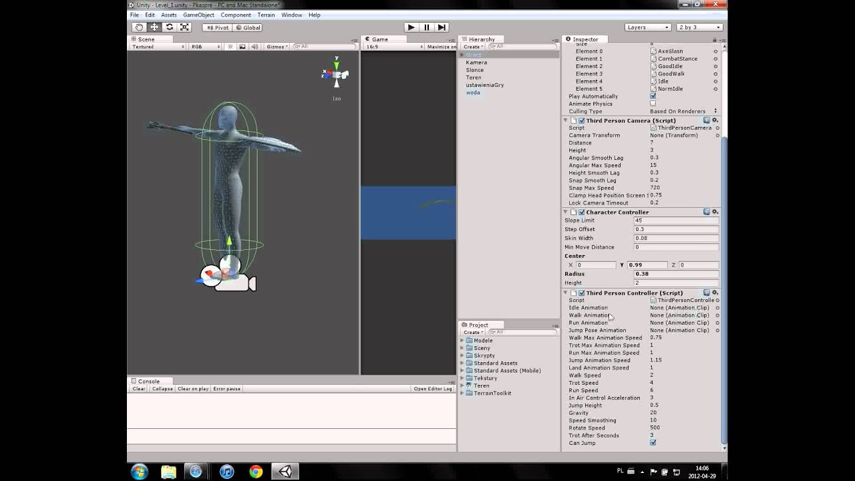
Task: Disable Character Controller component checkbox
Action: pyautogui.click(x=581, y=212)
